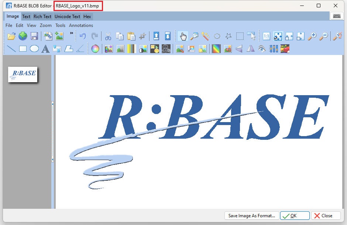
Task: Click the add image plus icon
Action: click(x=59, y=36)
